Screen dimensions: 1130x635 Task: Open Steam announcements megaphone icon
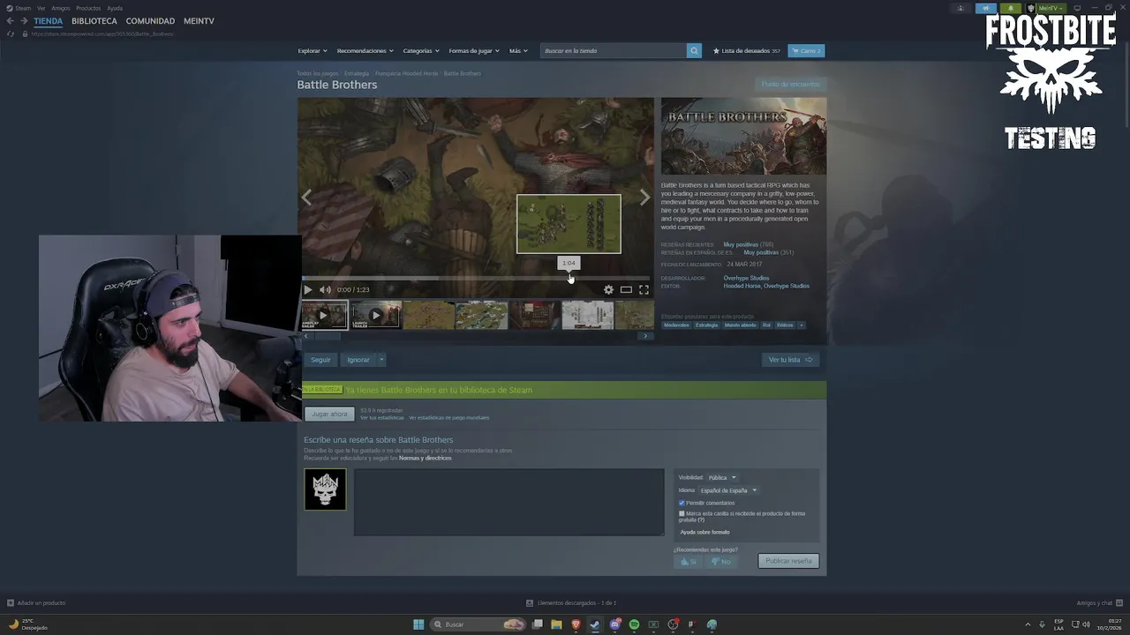click(985, 8)
